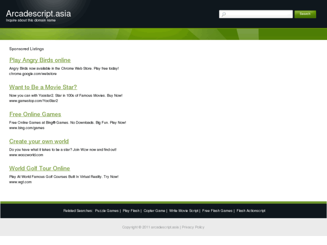
Task: Click the www.bing.com/games URL text
Action: [x=27, y=128]
